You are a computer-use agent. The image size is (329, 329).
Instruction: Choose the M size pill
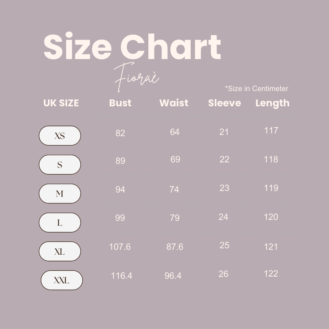pos(60,193)
